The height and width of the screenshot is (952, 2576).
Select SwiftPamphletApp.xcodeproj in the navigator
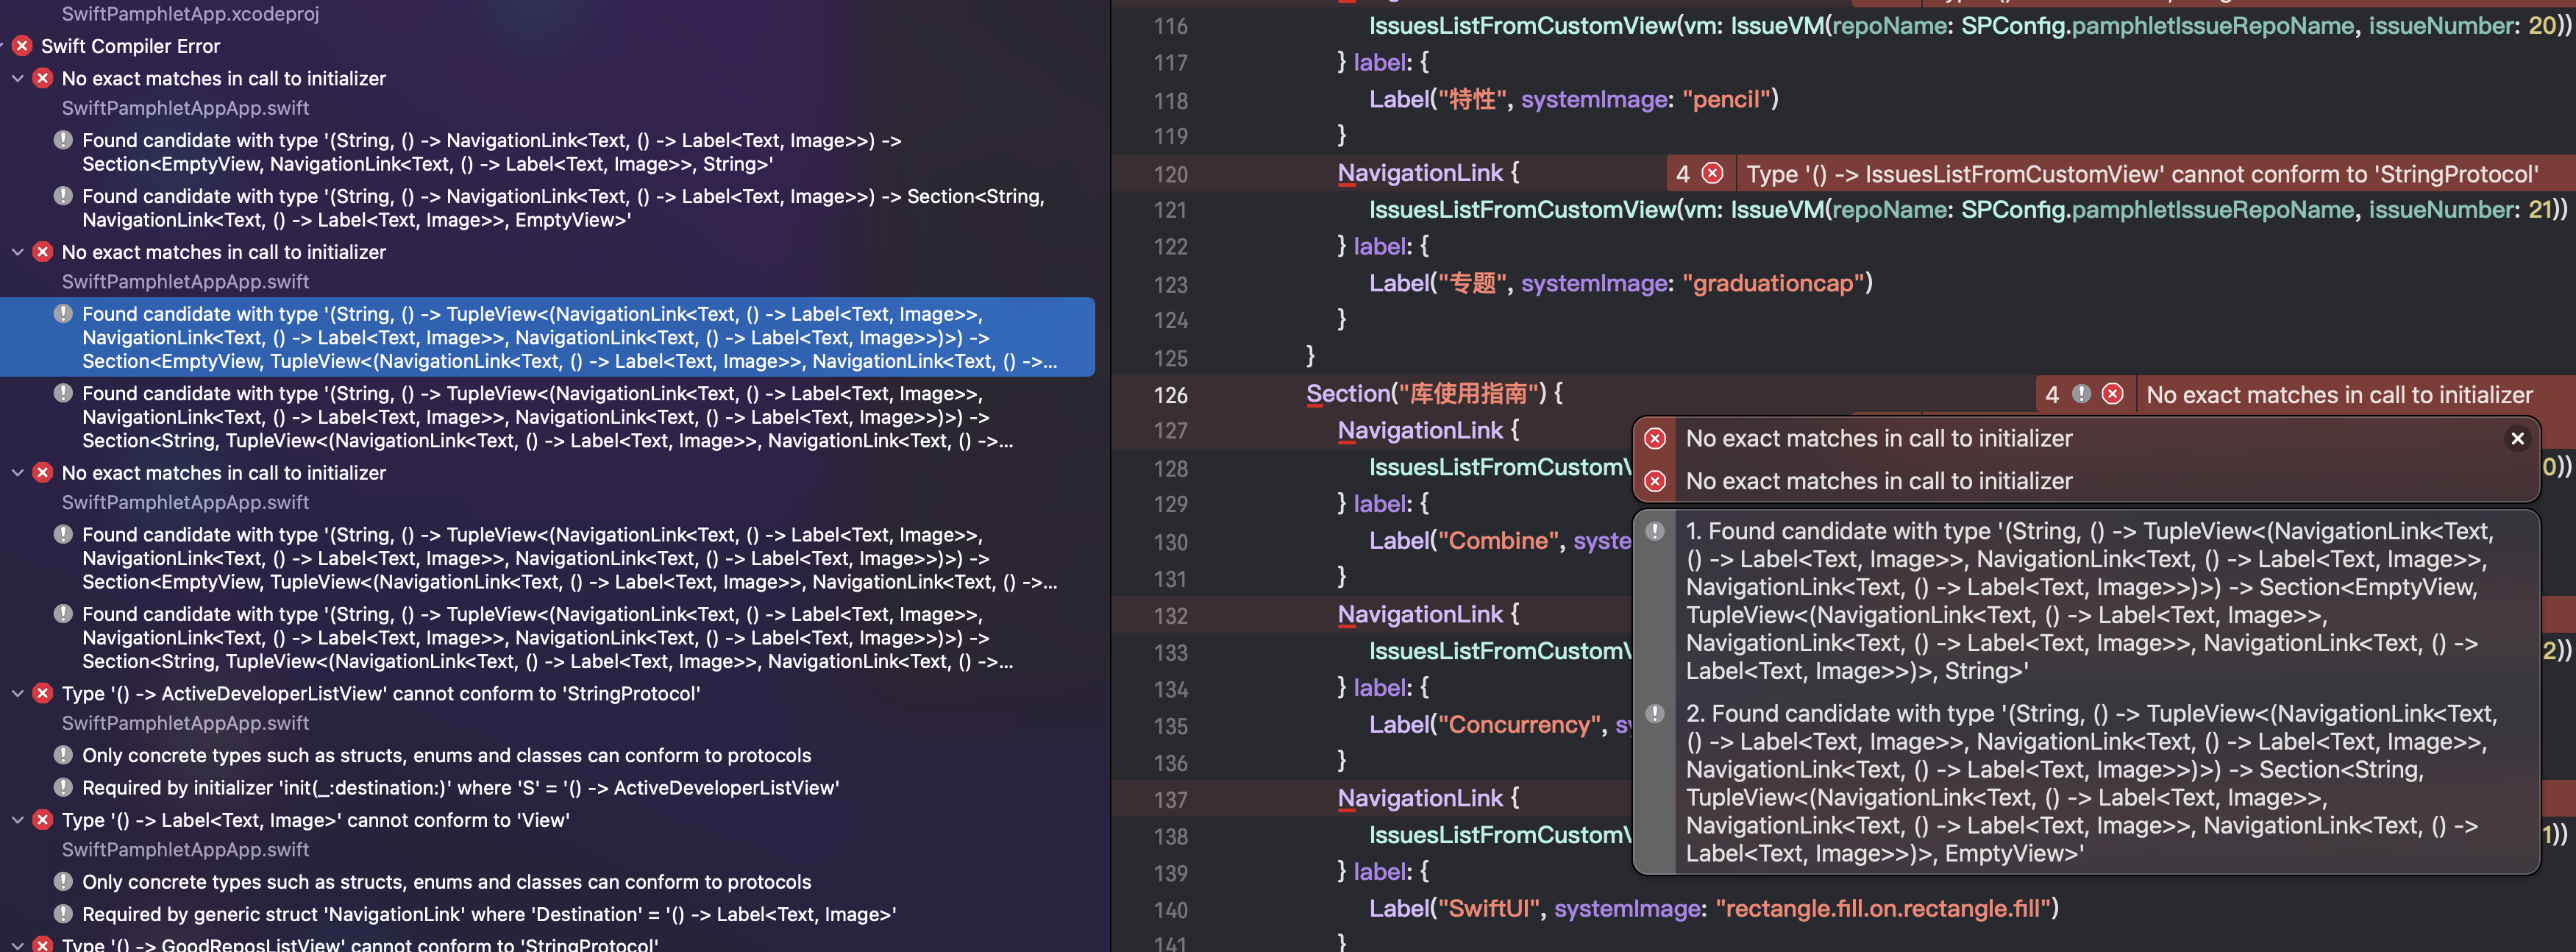click(x=190, y=14)
